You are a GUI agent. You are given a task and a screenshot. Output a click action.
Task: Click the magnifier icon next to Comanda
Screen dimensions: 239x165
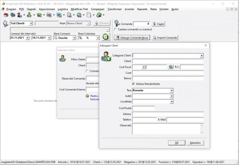click(117, 23)
